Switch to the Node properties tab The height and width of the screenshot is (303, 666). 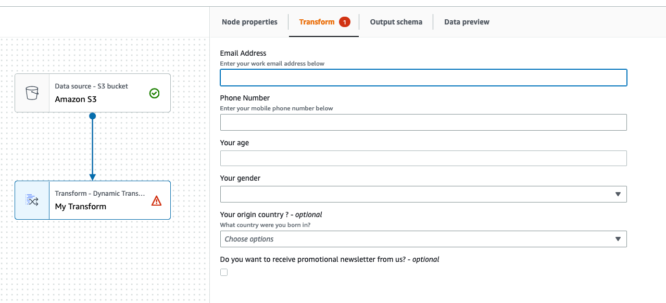pyautogui.click(x=249, y=22)
